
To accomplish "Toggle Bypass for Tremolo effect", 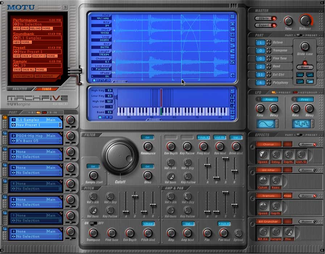I will 308,196.
